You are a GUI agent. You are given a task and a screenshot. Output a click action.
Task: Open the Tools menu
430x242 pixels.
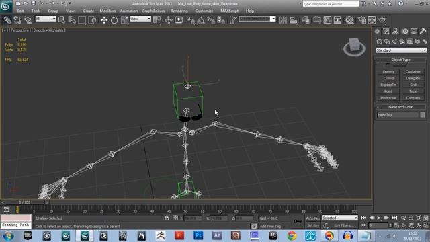36,11
